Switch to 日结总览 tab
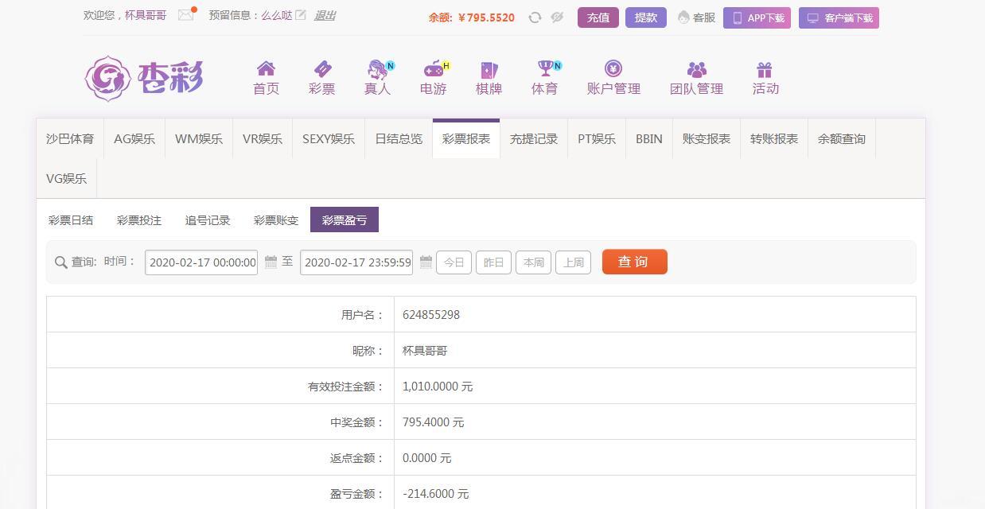This screenshot has width=985, height=509. pos(399,138)
